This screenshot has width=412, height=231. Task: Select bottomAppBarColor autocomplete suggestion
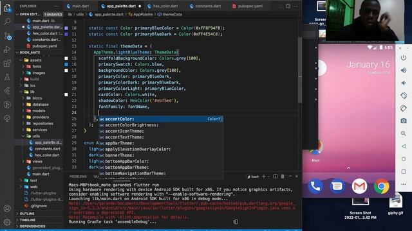[x=161, y=161]
